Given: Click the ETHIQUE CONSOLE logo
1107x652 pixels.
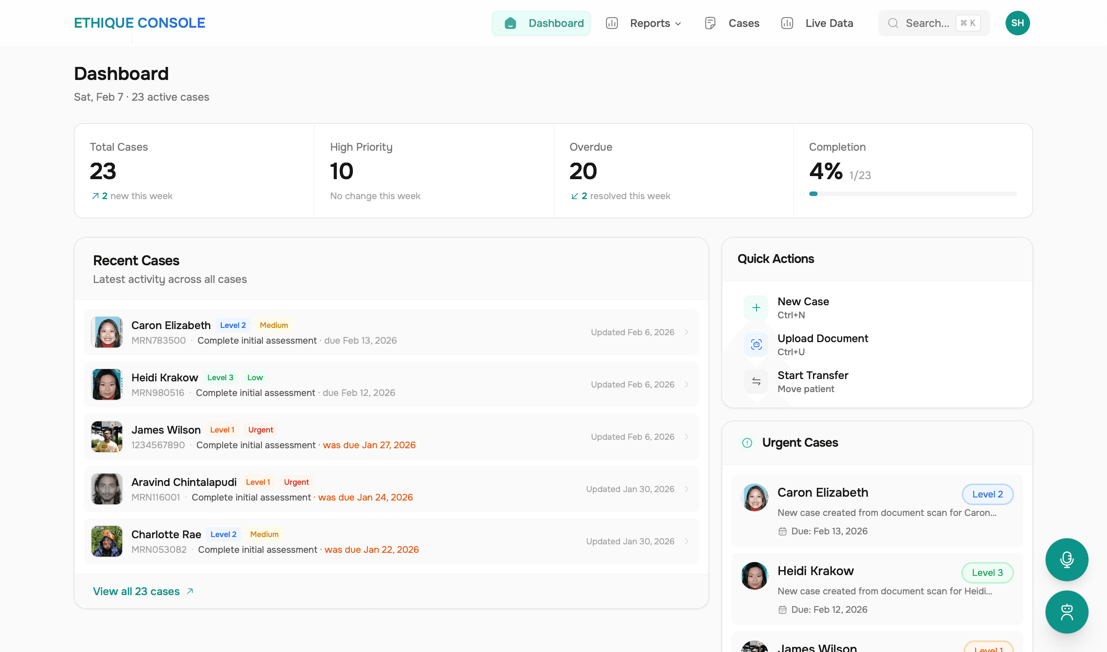Looking at the screenshot, I should click(139, 22).
